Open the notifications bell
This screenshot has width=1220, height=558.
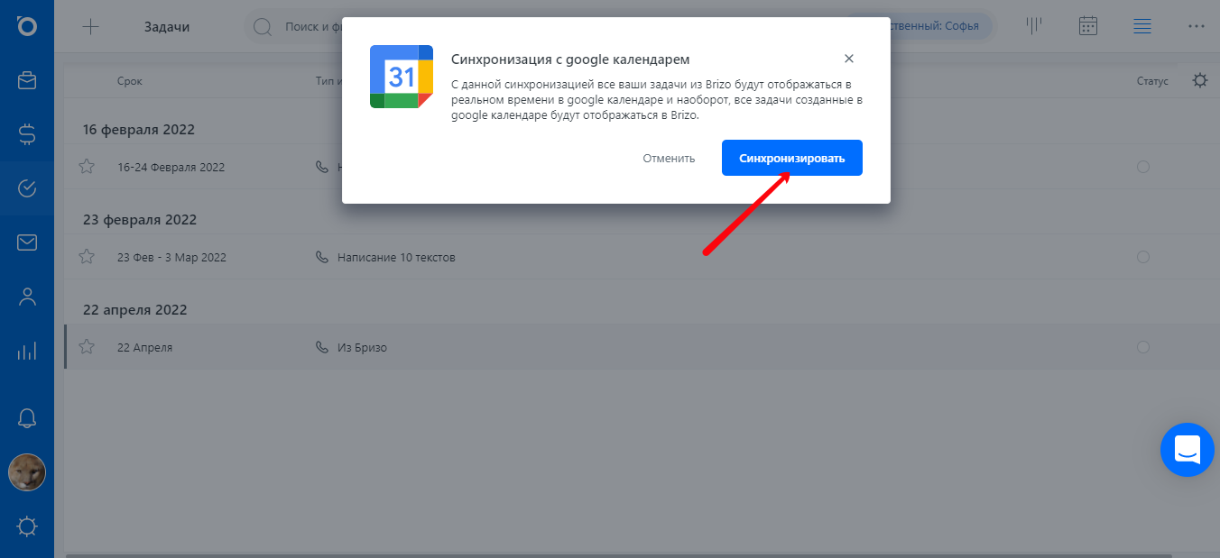27,417
